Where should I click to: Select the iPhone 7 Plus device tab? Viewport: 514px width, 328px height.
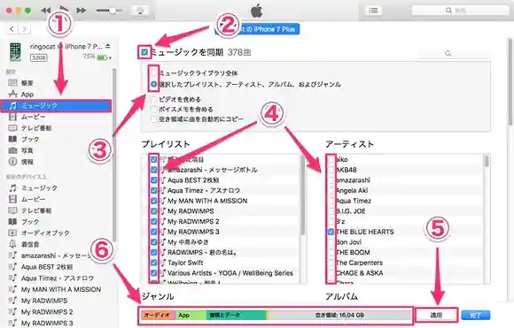pos(257,29)
